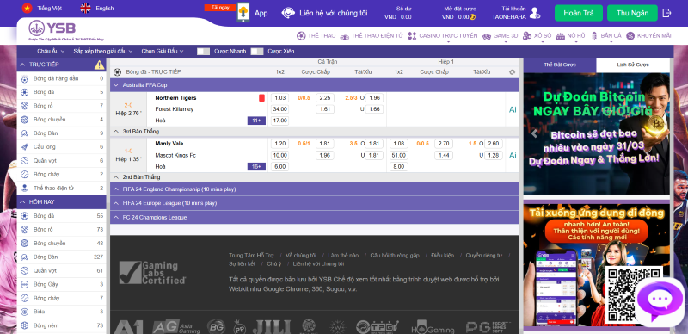Open Ai stats for Northern Tigers match
688x334 pixels.
(513, 109)
